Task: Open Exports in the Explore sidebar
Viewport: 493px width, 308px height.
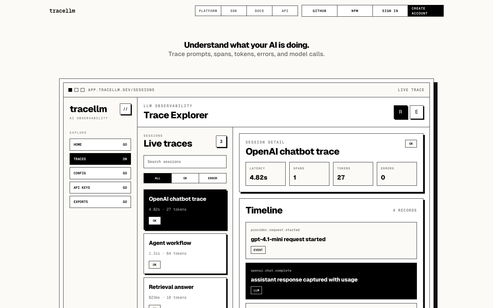Action: [100, 202]
